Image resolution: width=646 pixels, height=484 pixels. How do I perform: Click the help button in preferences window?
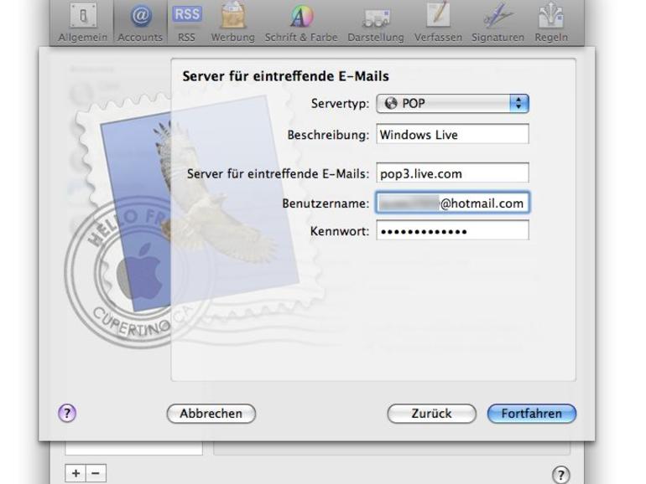tap(560, 475)
